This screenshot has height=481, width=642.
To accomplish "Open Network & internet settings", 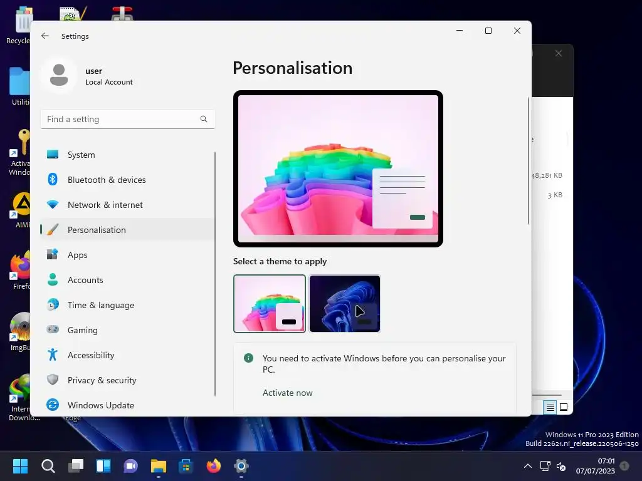I will pyautogui.click(x=127, y=205).
